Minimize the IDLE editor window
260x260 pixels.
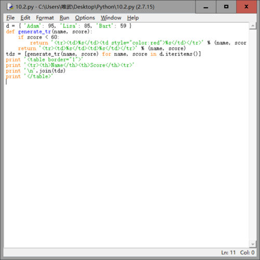point(206,7)
